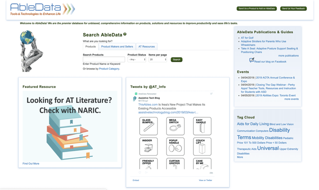
Task: Open Read our blog on Facebook link
Action: (x=270, y=61)
